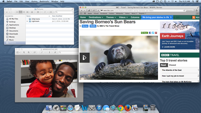Open the Safari application menu

[x=9, y=2]
